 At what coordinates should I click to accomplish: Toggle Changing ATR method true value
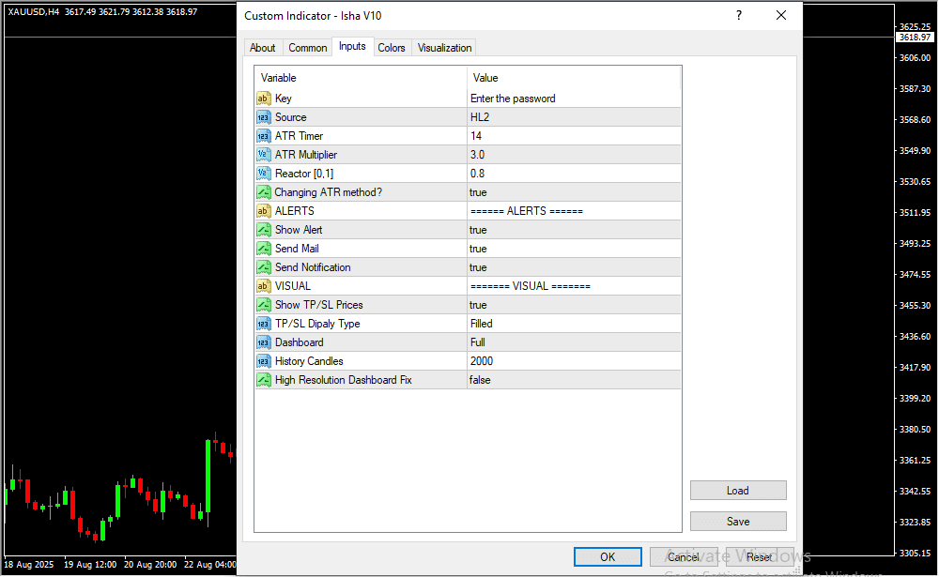click(x=573, y=192)
